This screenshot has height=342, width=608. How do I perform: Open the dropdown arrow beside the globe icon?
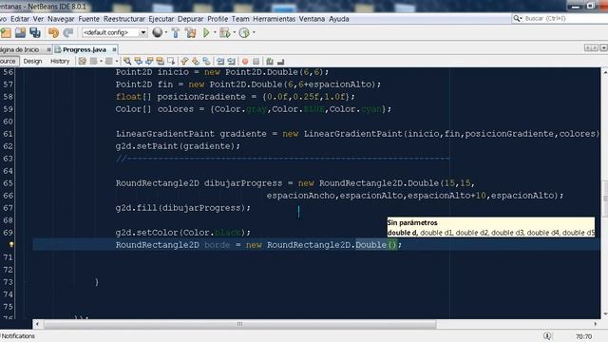[x=166, y=32]
